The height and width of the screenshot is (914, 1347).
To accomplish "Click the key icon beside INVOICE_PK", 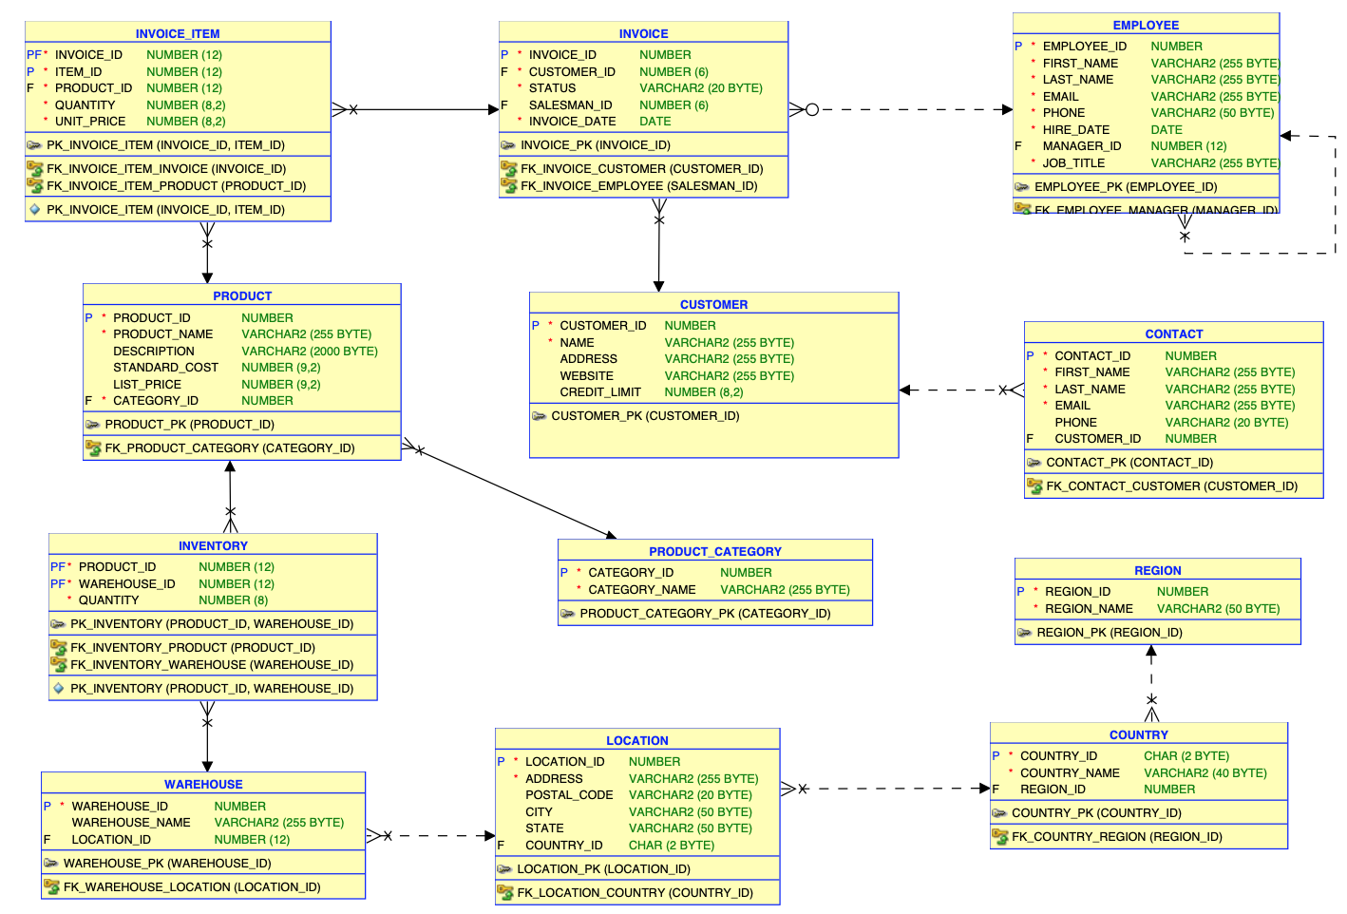I will [x=508, y=145].
